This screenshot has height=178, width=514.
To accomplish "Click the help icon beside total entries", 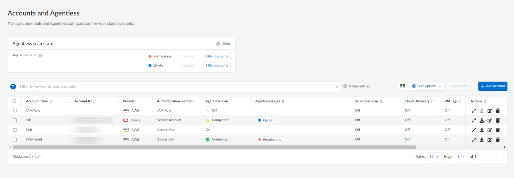I will click(345, 86).
